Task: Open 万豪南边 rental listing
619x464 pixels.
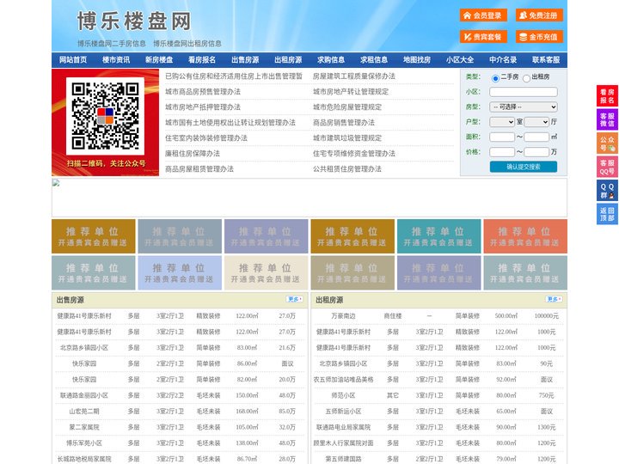Action: click(343, 315)
